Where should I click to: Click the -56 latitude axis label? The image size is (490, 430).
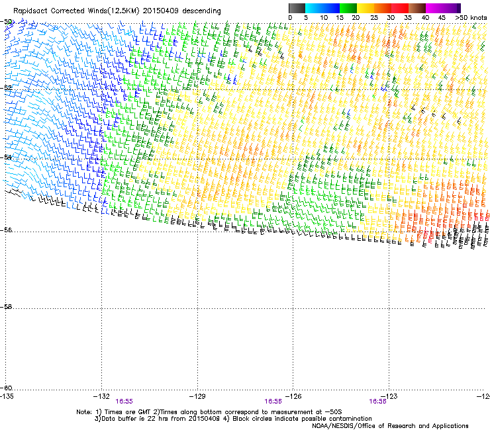(x=6, y=230)
